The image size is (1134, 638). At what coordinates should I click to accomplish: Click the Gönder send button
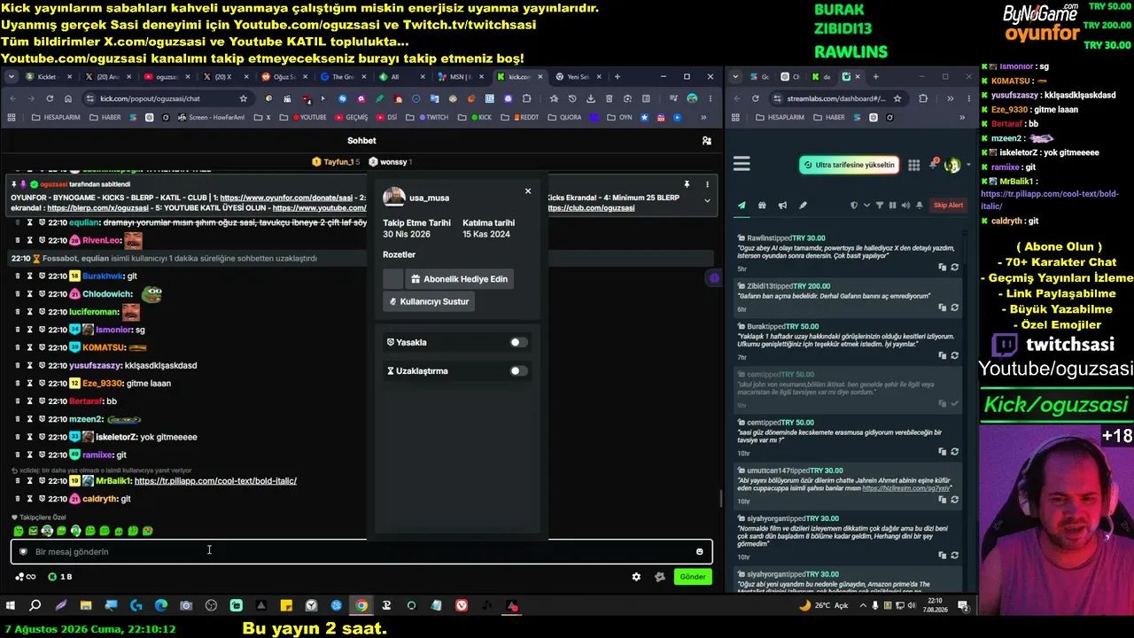[x=693, y=577]
